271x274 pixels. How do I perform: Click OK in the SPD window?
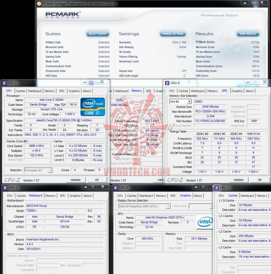point(260,180)
